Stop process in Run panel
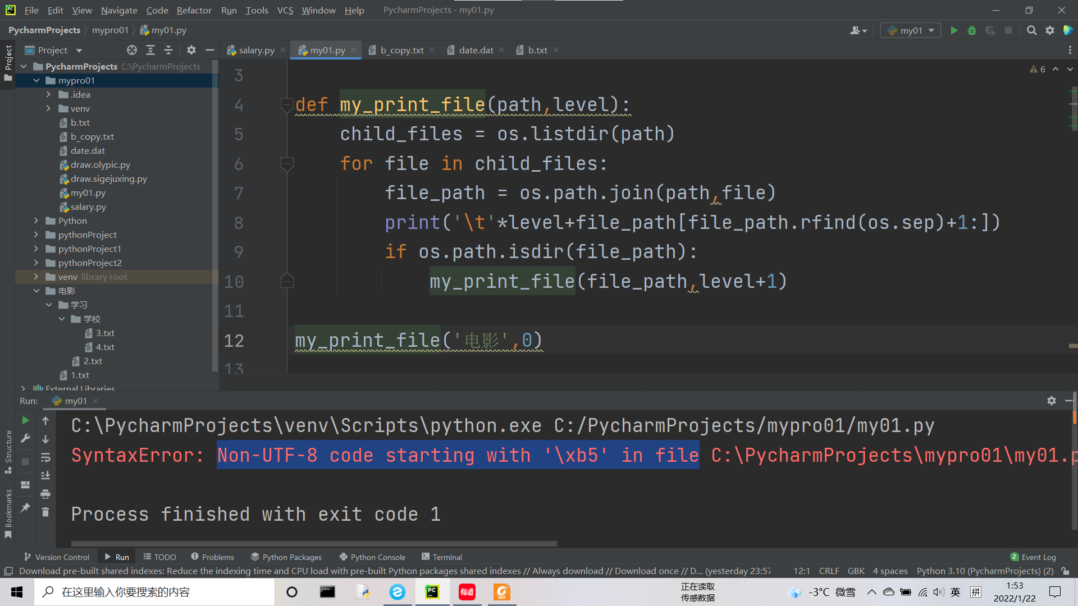 point(25,461)
